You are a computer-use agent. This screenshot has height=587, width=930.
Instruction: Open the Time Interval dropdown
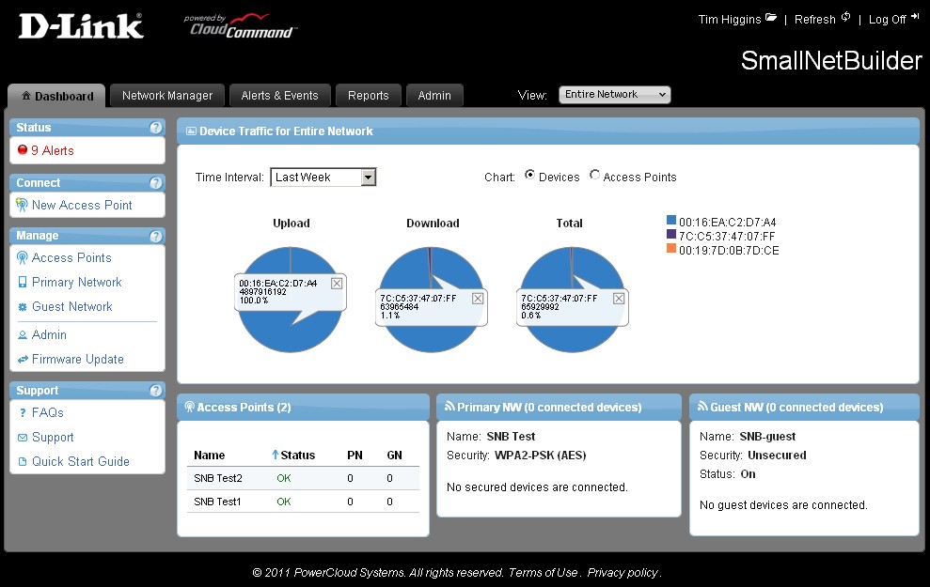323,178
